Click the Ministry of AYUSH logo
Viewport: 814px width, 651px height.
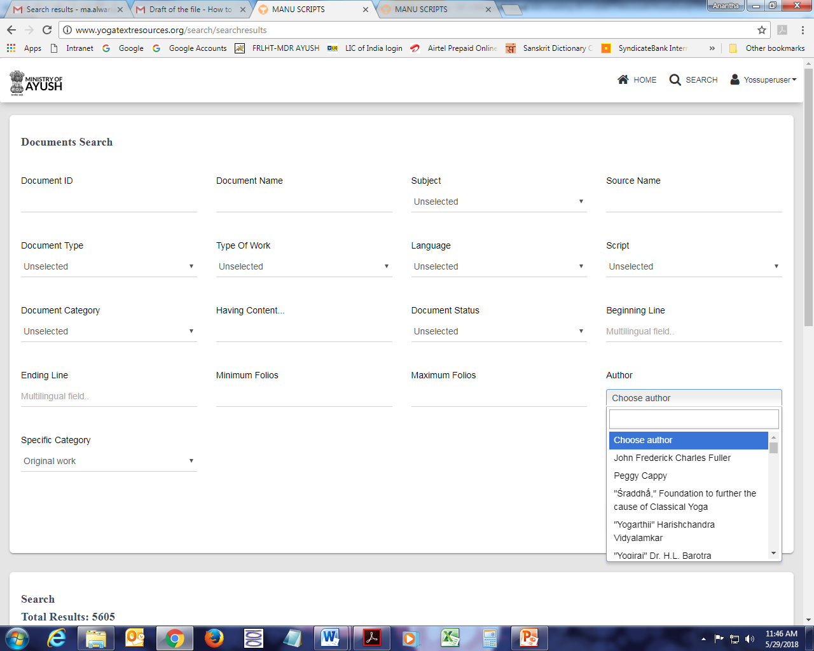tap(36, 83)
